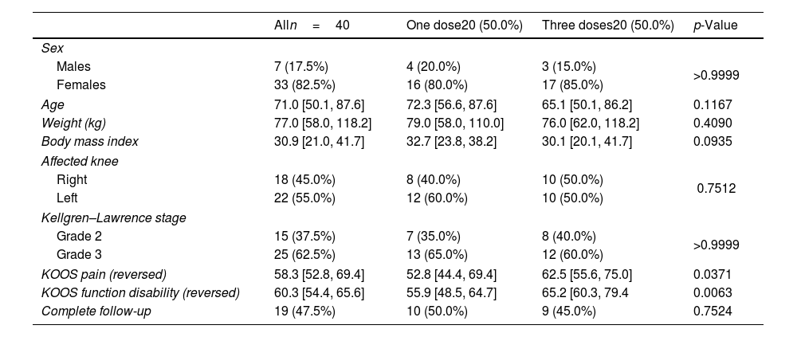The width and height of the screenshot is (797, 337).
Task: Click the All n = 40 column header
Action: [312, 25]
